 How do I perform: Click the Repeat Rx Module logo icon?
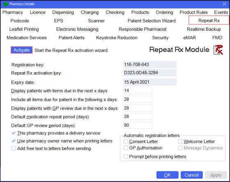[218, 50]
